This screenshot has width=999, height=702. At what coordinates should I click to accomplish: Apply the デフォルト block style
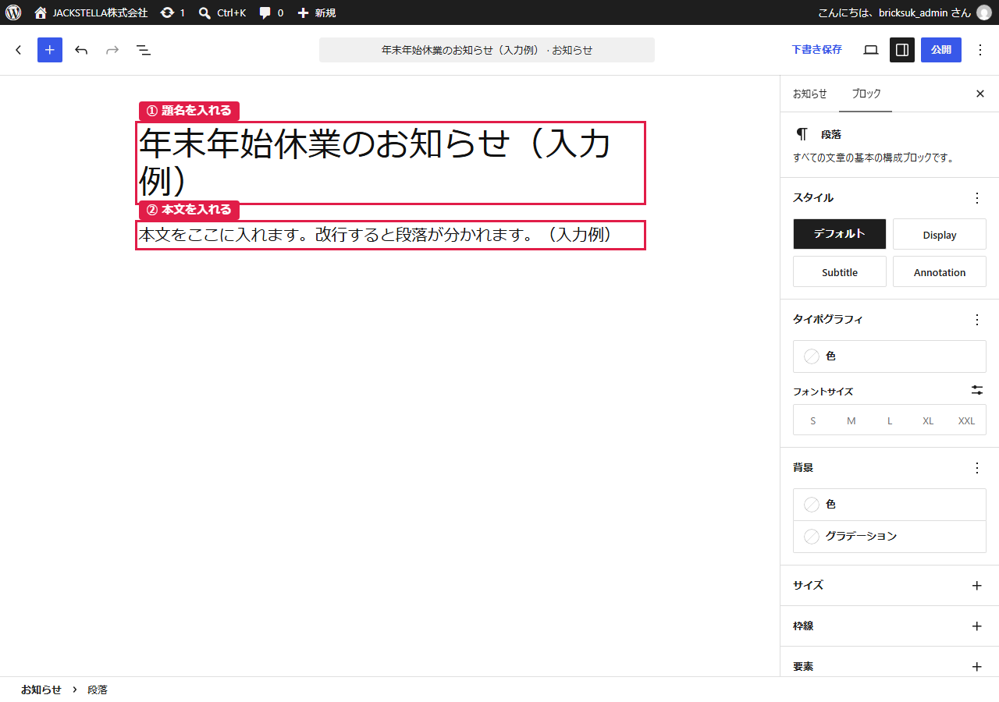click(840, 234)
